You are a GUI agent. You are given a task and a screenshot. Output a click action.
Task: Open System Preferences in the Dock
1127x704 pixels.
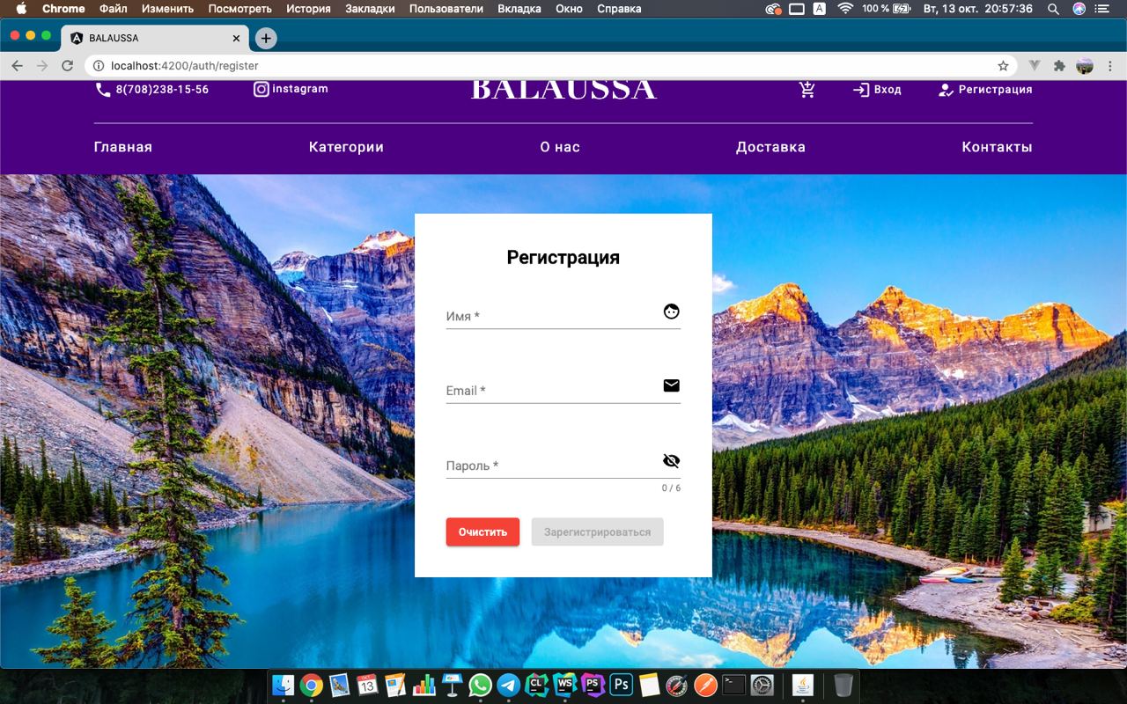click(x=762, y=685)
